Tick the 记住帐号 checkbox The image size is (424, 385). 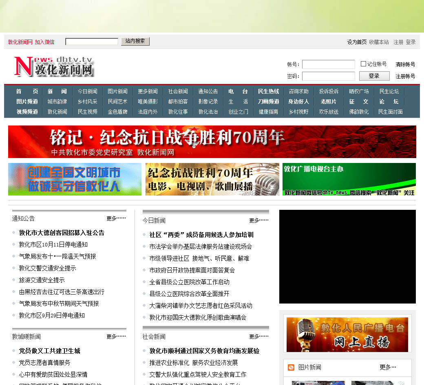(x=363, y=64)
